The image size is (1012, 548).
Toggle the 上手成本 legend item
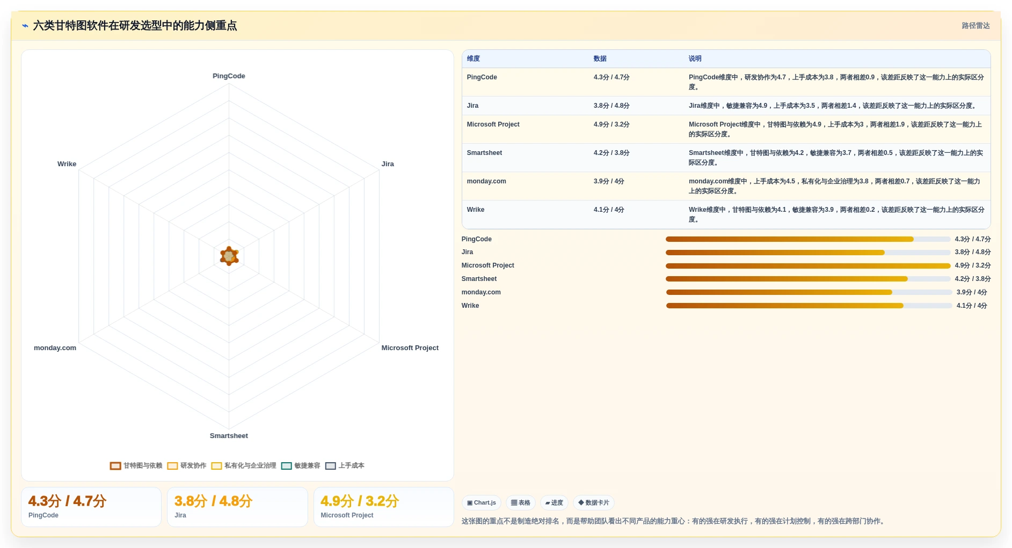345,466
